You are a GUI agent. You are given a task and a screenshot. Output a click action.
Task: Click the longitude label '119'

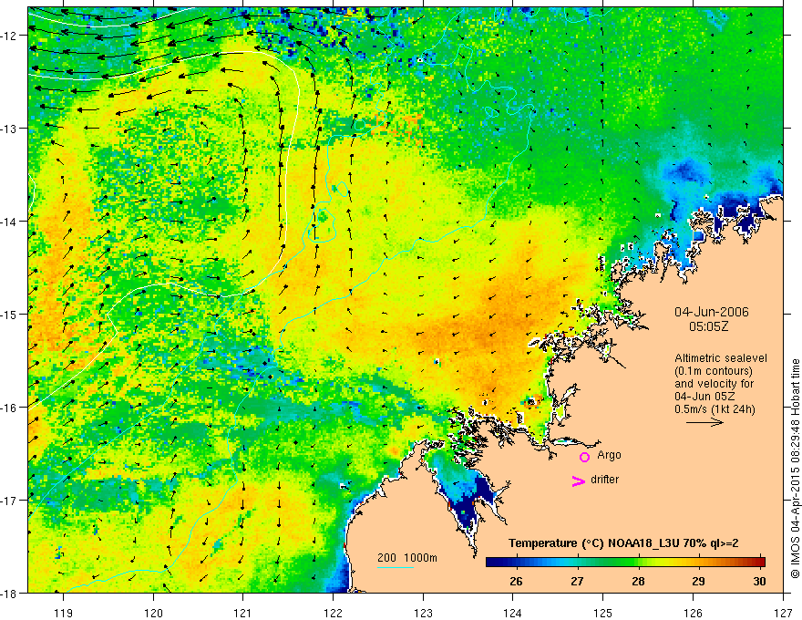[64, 613]
